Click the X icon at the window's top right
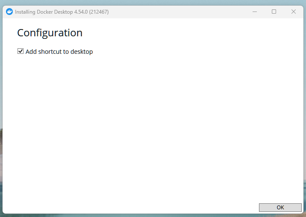This screenshot has width=306, height=217. 294,12
